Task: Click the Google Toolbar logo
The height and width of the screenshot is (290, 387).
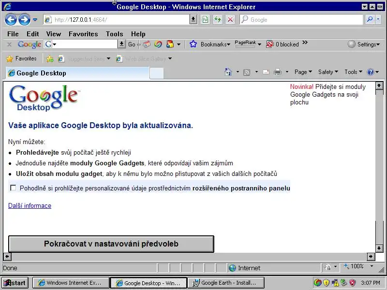Action: pyautogui.click(x=30, y=44)
